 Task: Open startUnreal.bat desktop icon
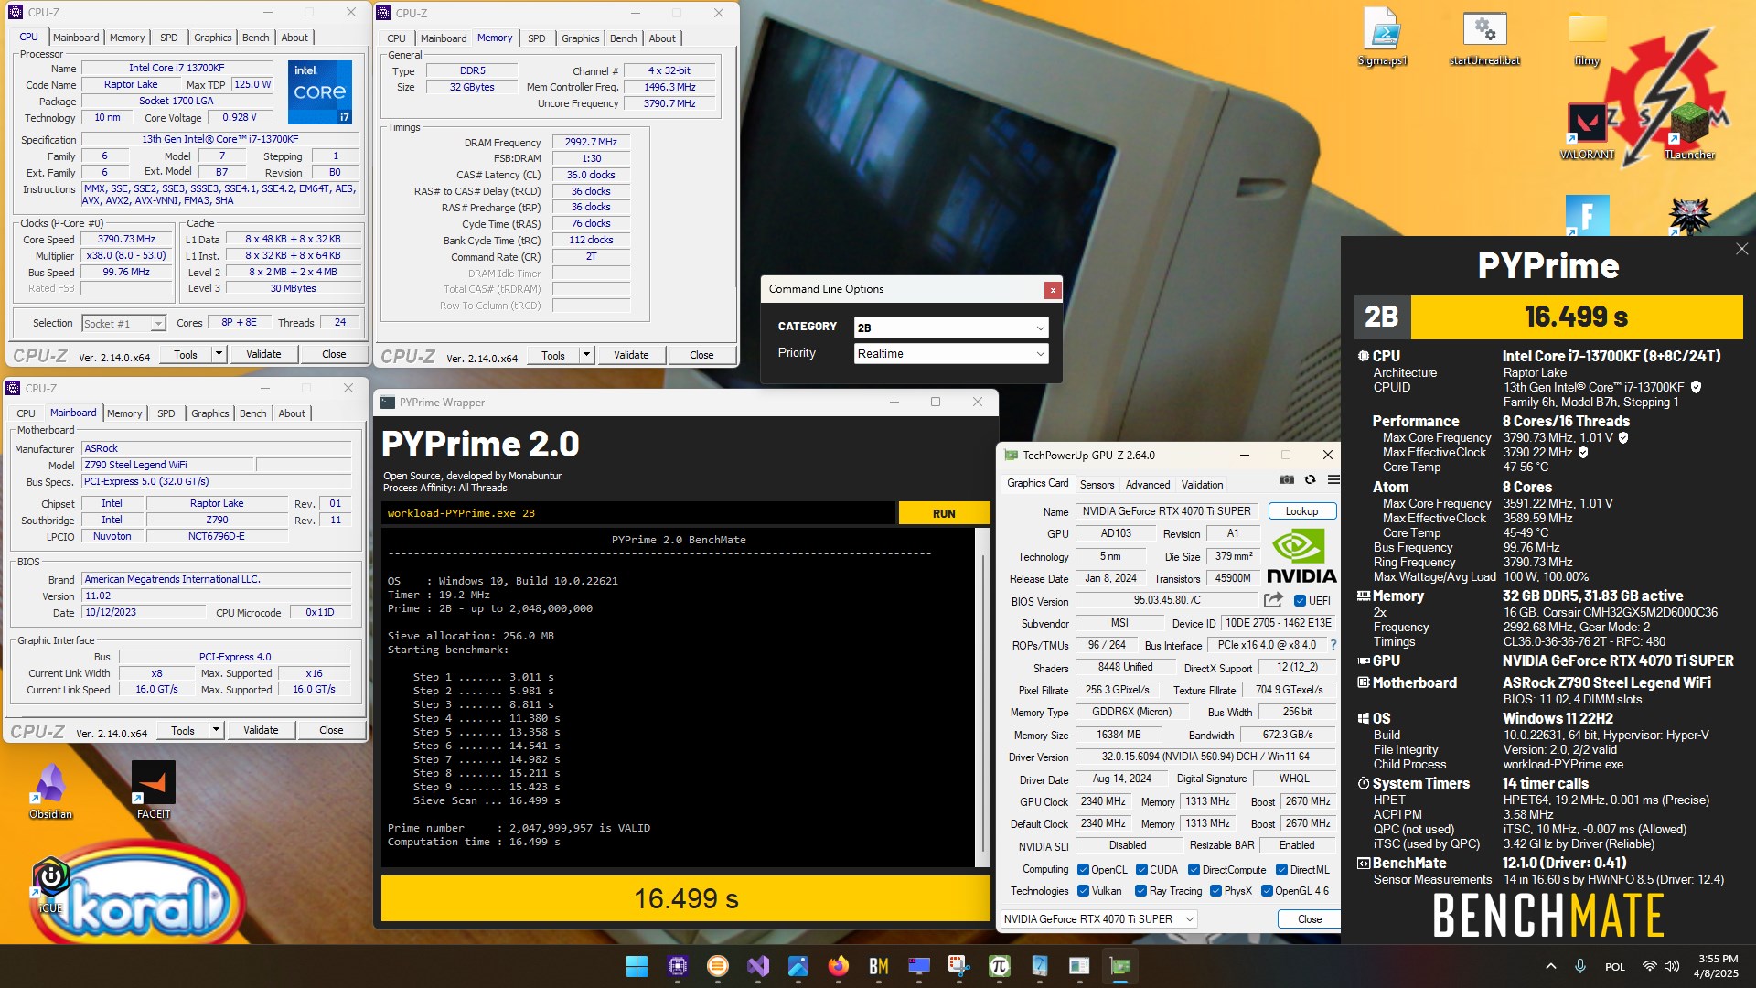pos(1484,37)
